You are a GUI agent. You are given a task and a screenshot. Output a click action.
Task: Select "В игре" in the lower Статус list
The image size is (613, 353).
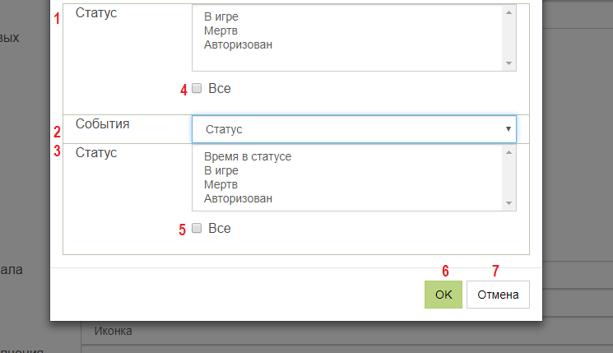pos(221,171)
